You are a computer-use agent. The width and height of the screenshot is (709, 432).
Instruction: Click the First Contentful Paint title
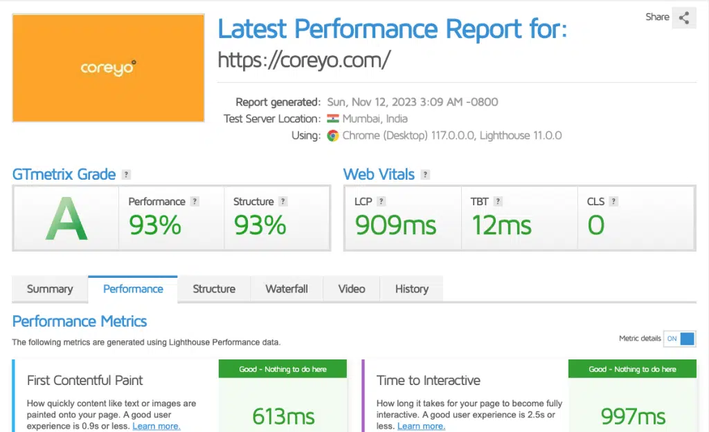84,381
